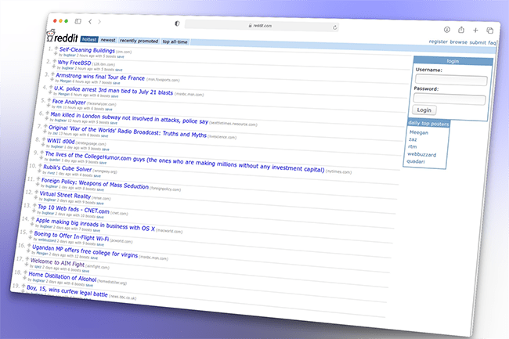The height and width of the screenshot is (339, 509).
Task: Upvote the WWII d00d post
Action: point(44,139)
